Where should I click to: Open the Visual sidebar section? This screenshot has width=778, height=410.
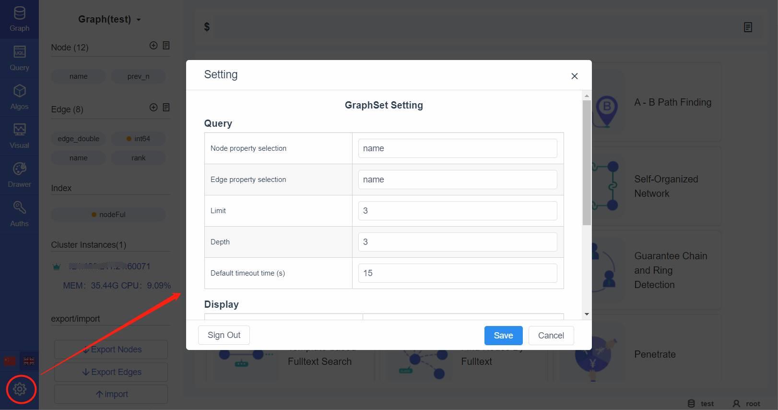coord(19,136)
